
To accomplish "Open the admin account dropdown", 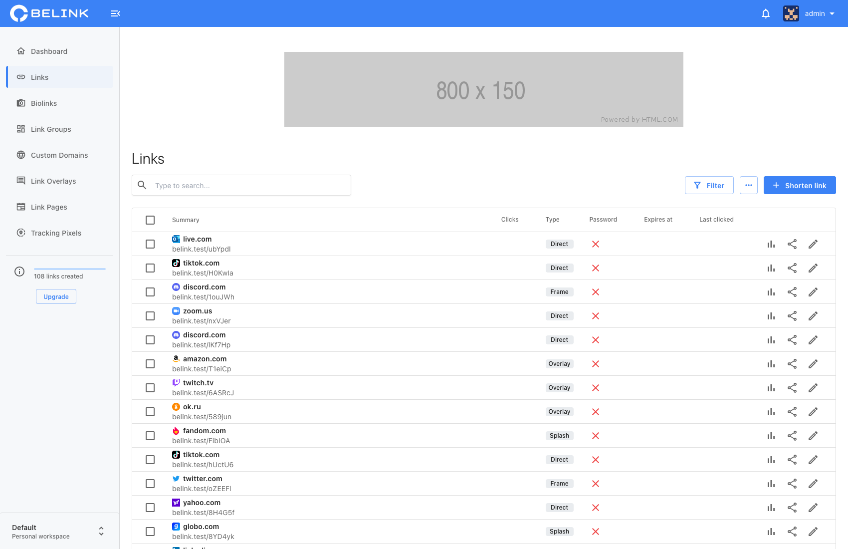I will pos(809,13).
